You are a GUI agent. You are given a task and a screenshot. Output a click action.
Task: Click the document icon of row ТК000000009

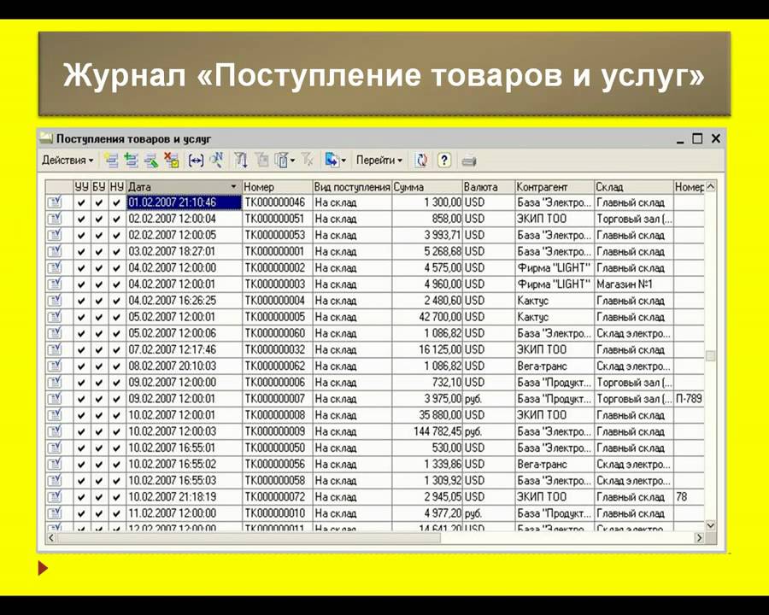tap(55, 431)
